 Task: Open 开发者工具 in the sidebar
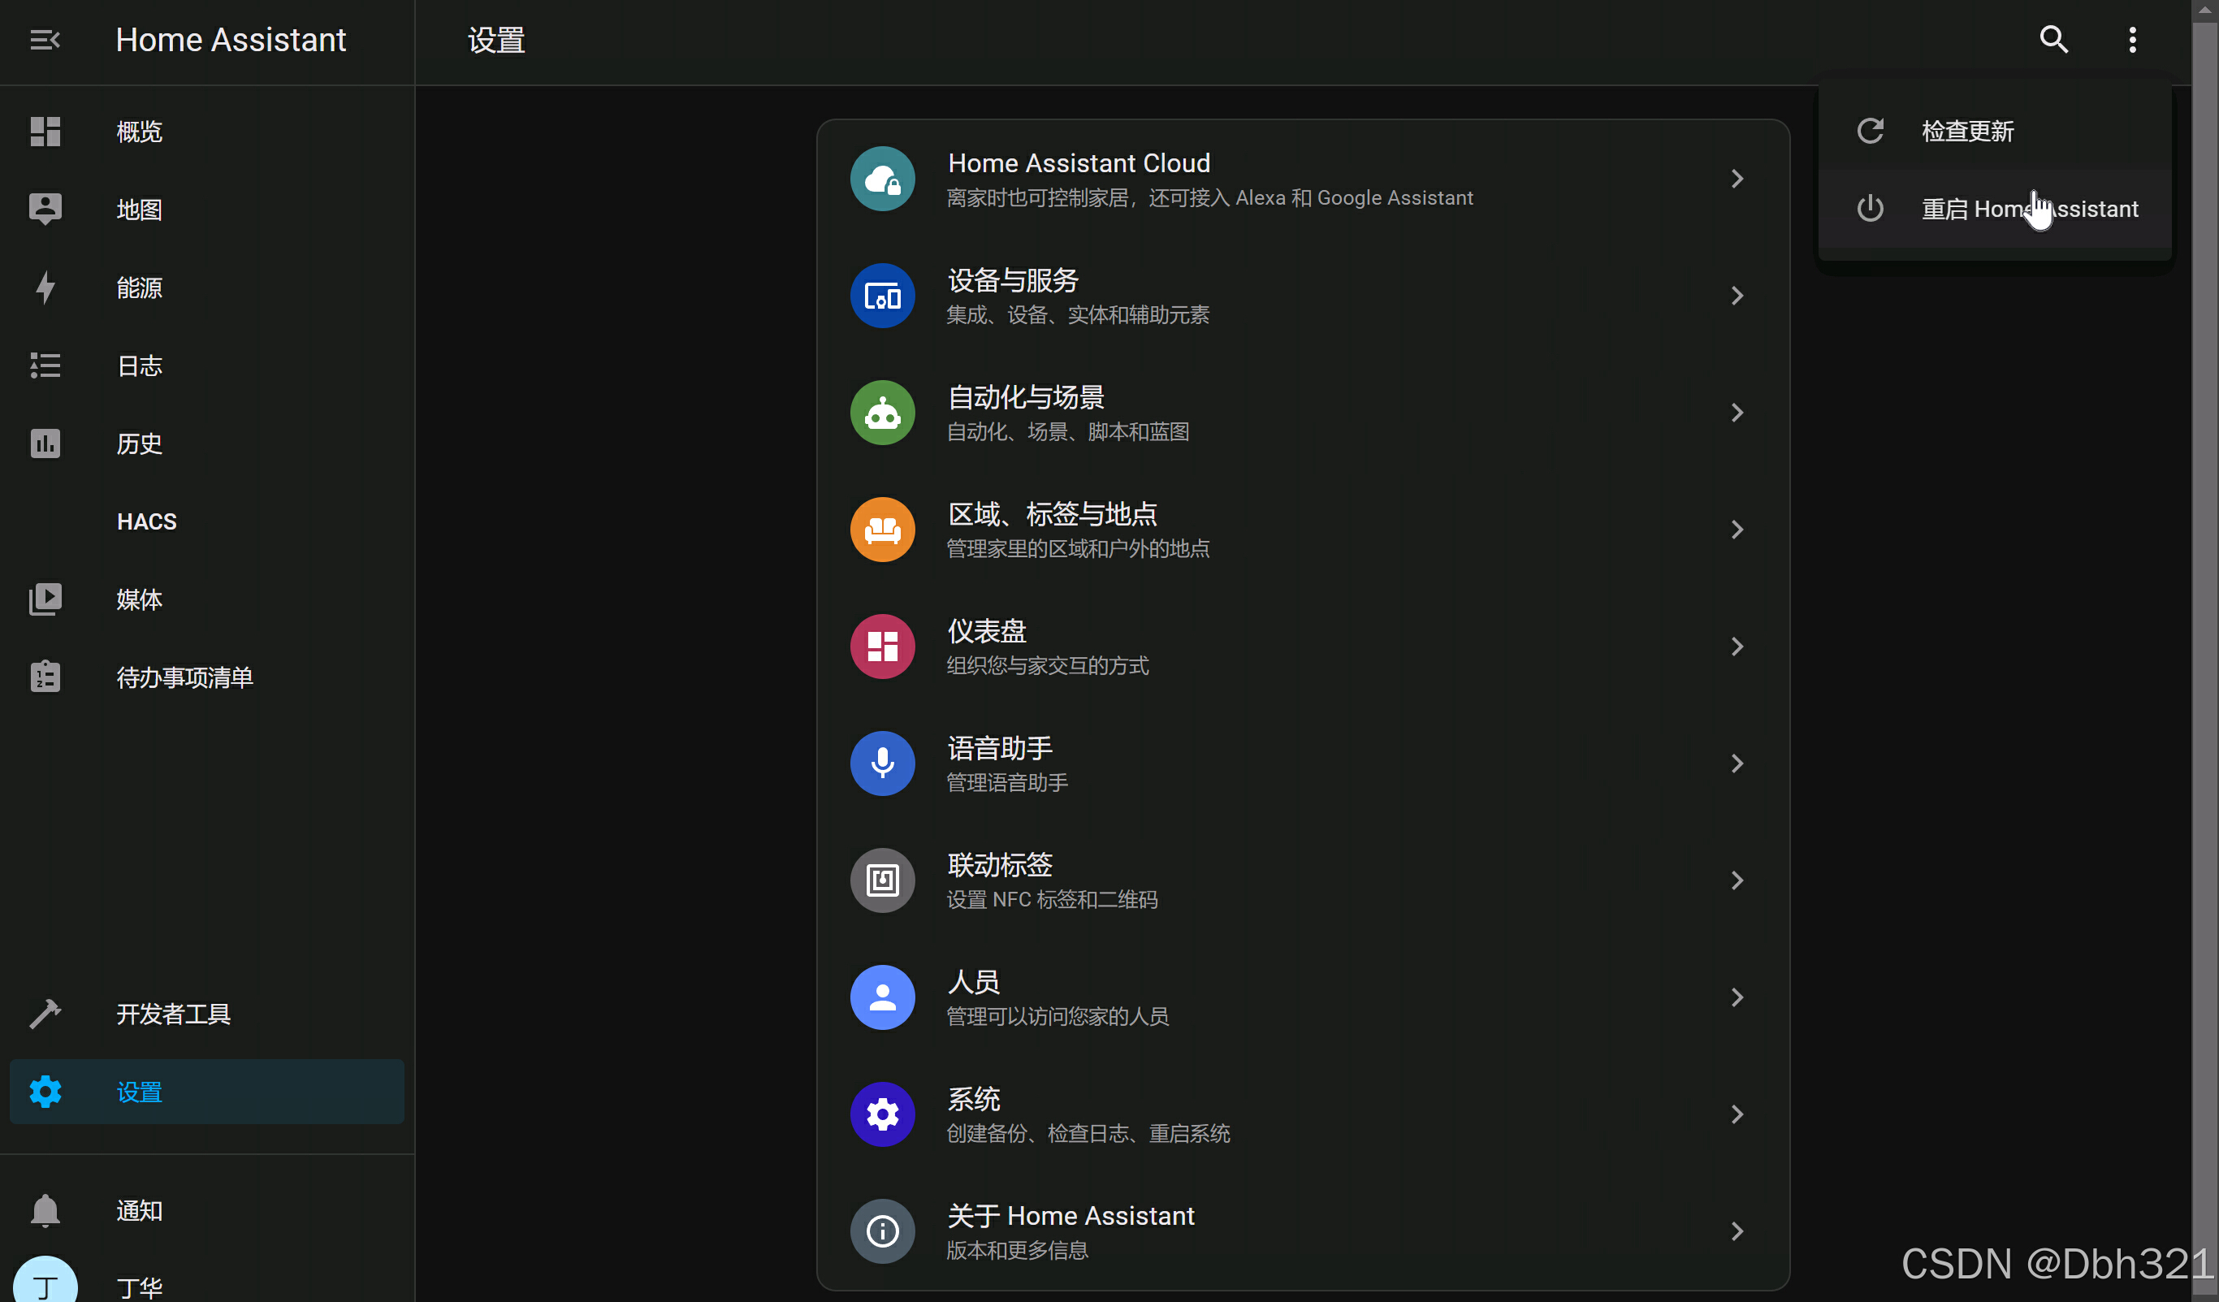click(207, 1014)
